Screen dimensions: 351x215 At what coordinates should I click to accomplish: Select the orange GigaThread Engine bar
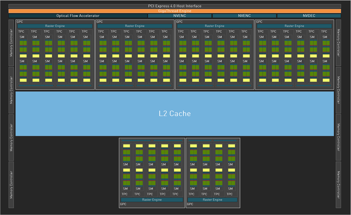[175, 11]
